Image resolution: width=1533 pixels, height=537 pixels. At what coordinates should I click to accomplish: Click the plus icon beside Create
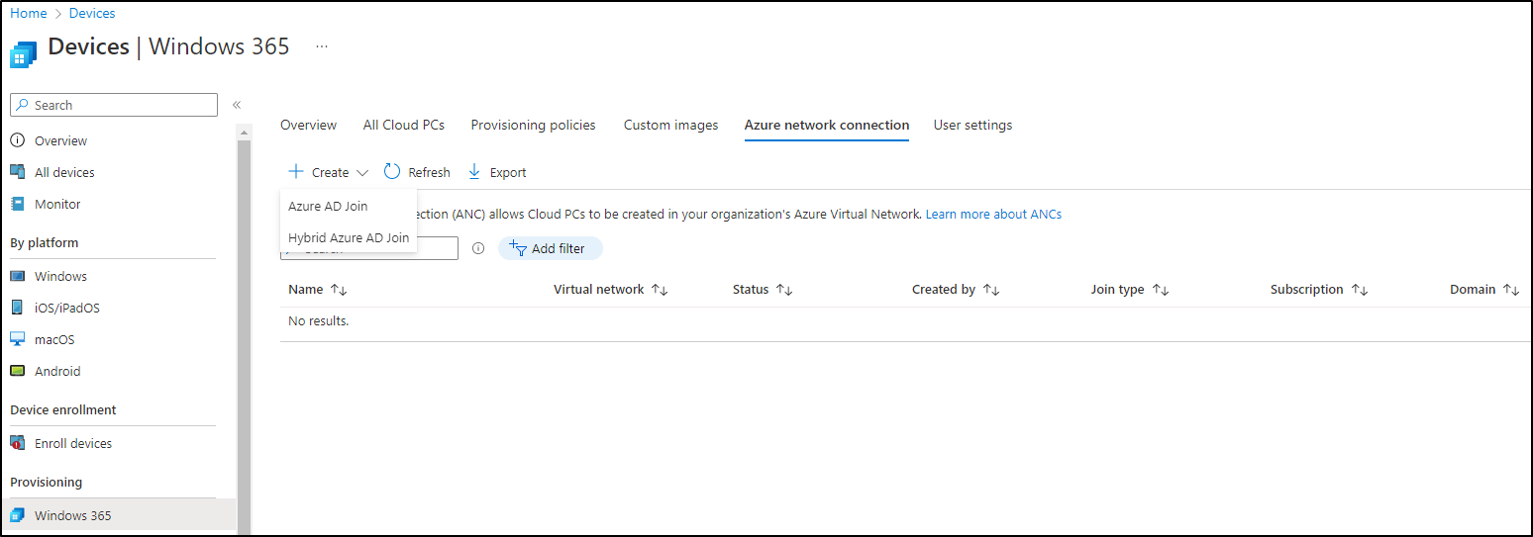click(x=296, y=171)
